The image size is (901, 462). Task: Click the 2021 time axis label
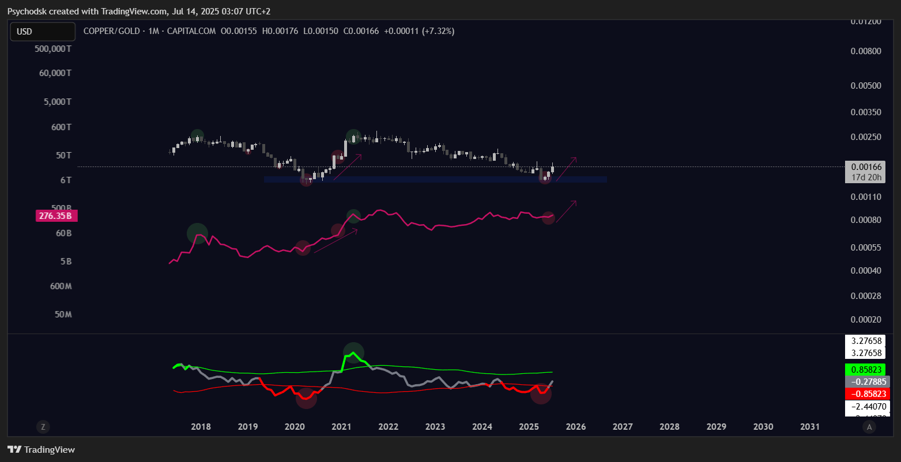341,427
